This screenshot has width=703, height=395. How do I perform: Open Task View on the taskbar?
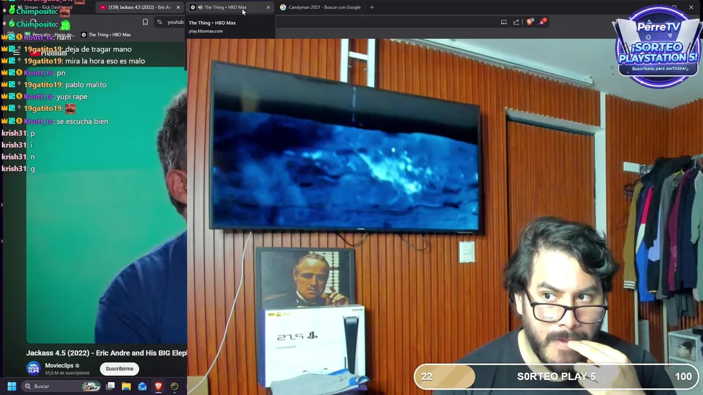110,386
